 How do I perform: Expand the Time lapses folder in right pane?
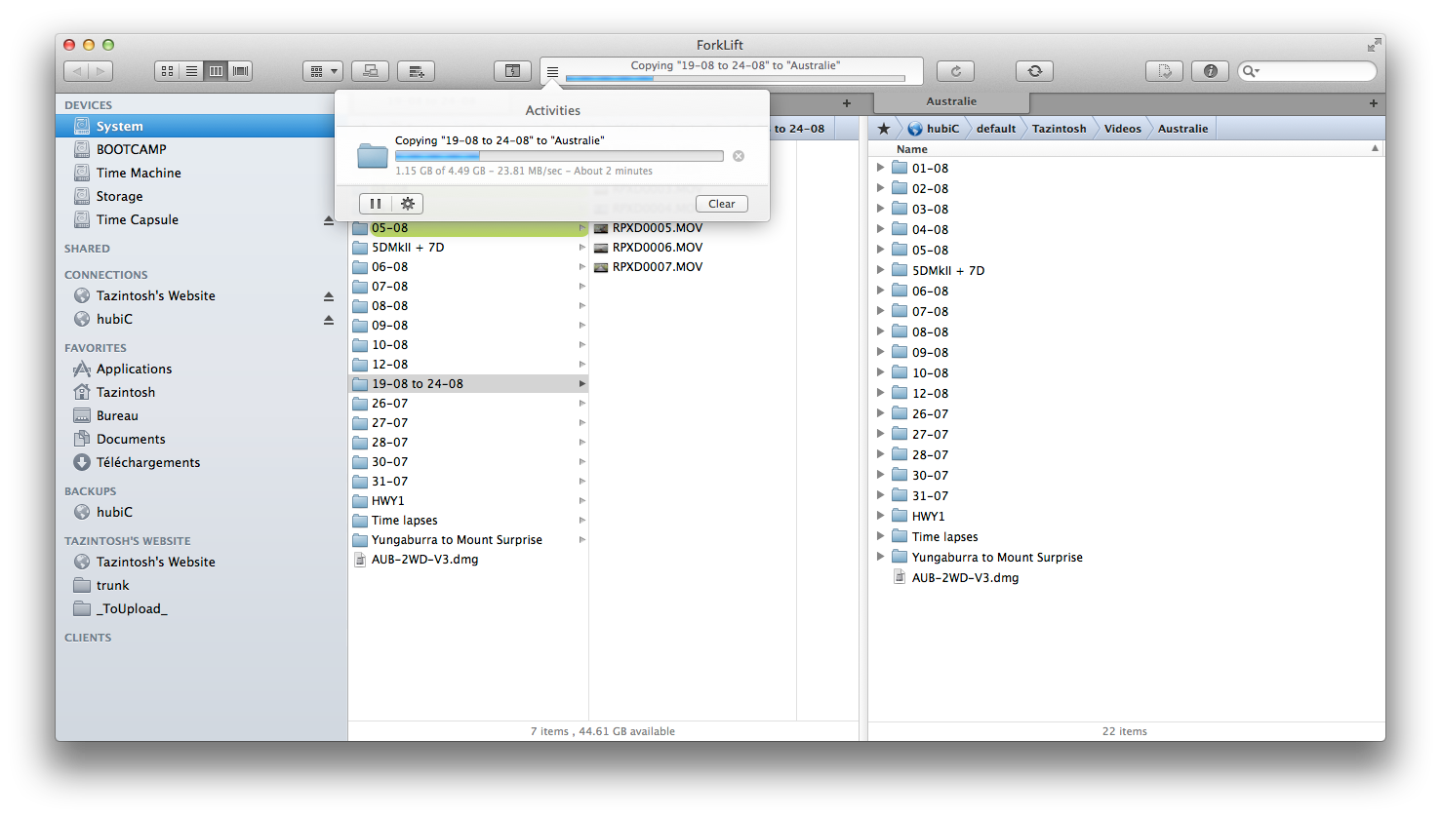pyautogui.click(x=880, y=536)
